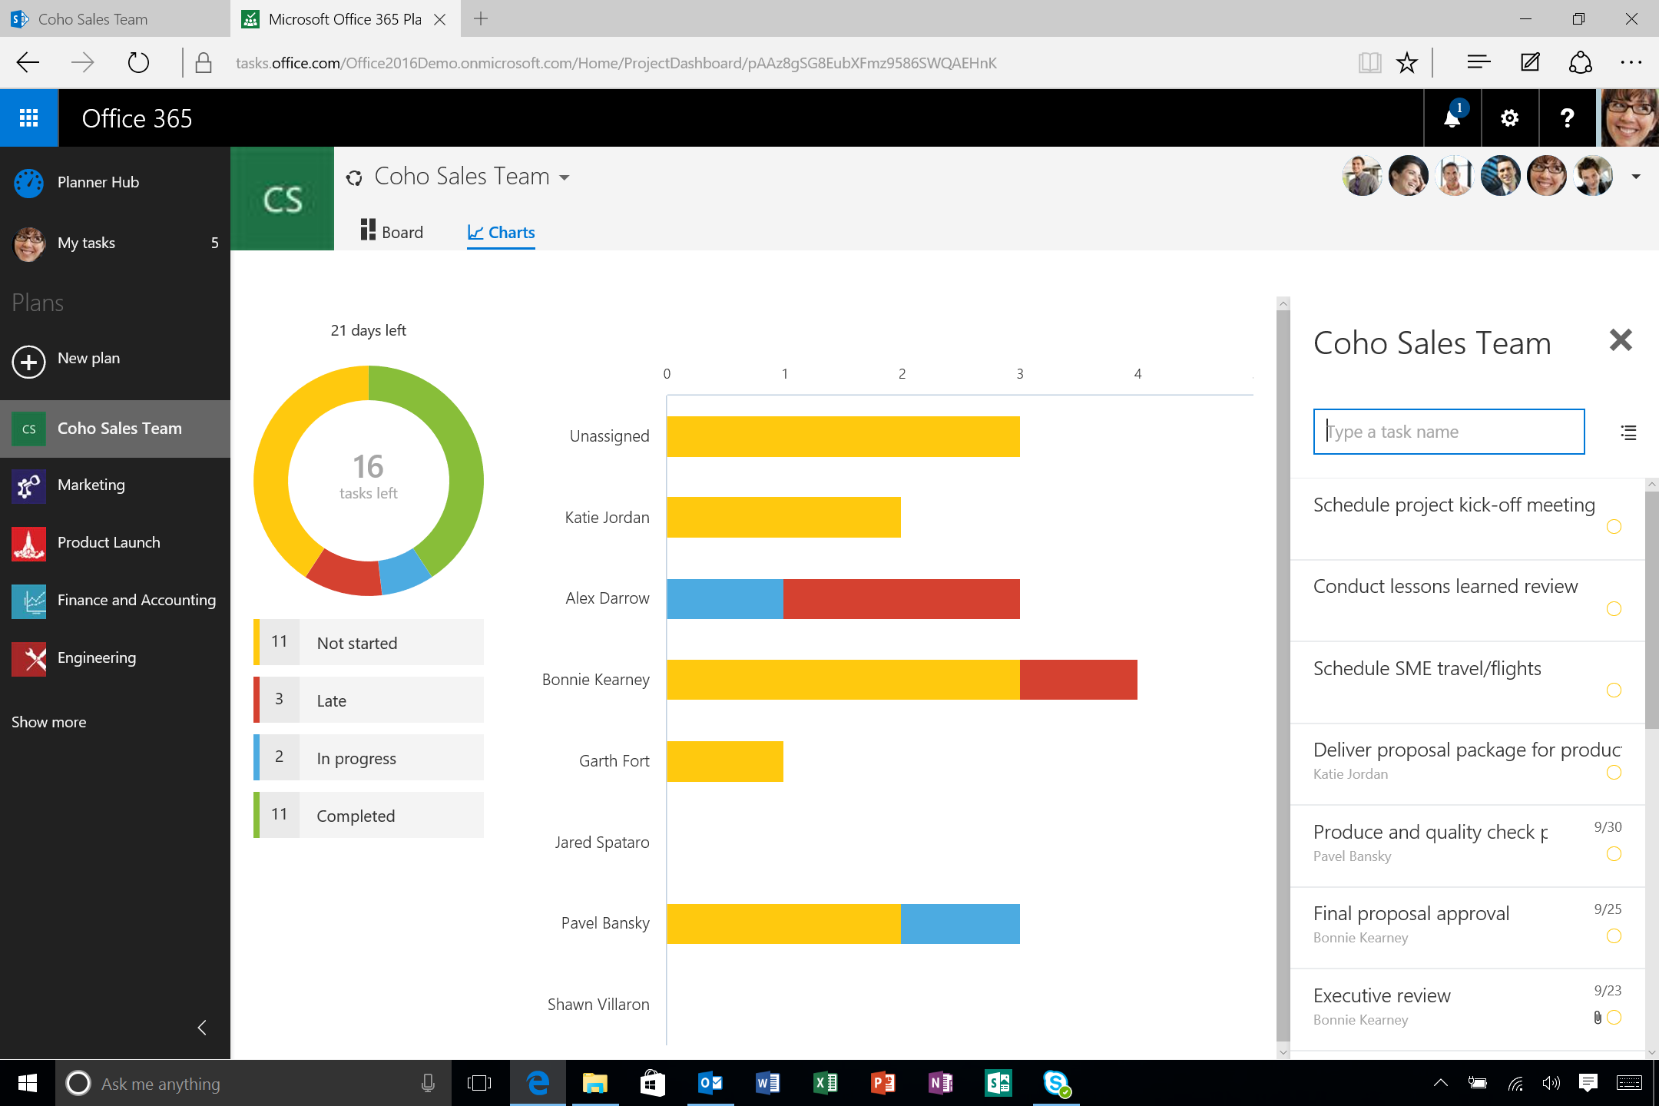Toggle completion circle for Schedule SME travel
The image size is (1659, 1106).
coord(1616,687)
